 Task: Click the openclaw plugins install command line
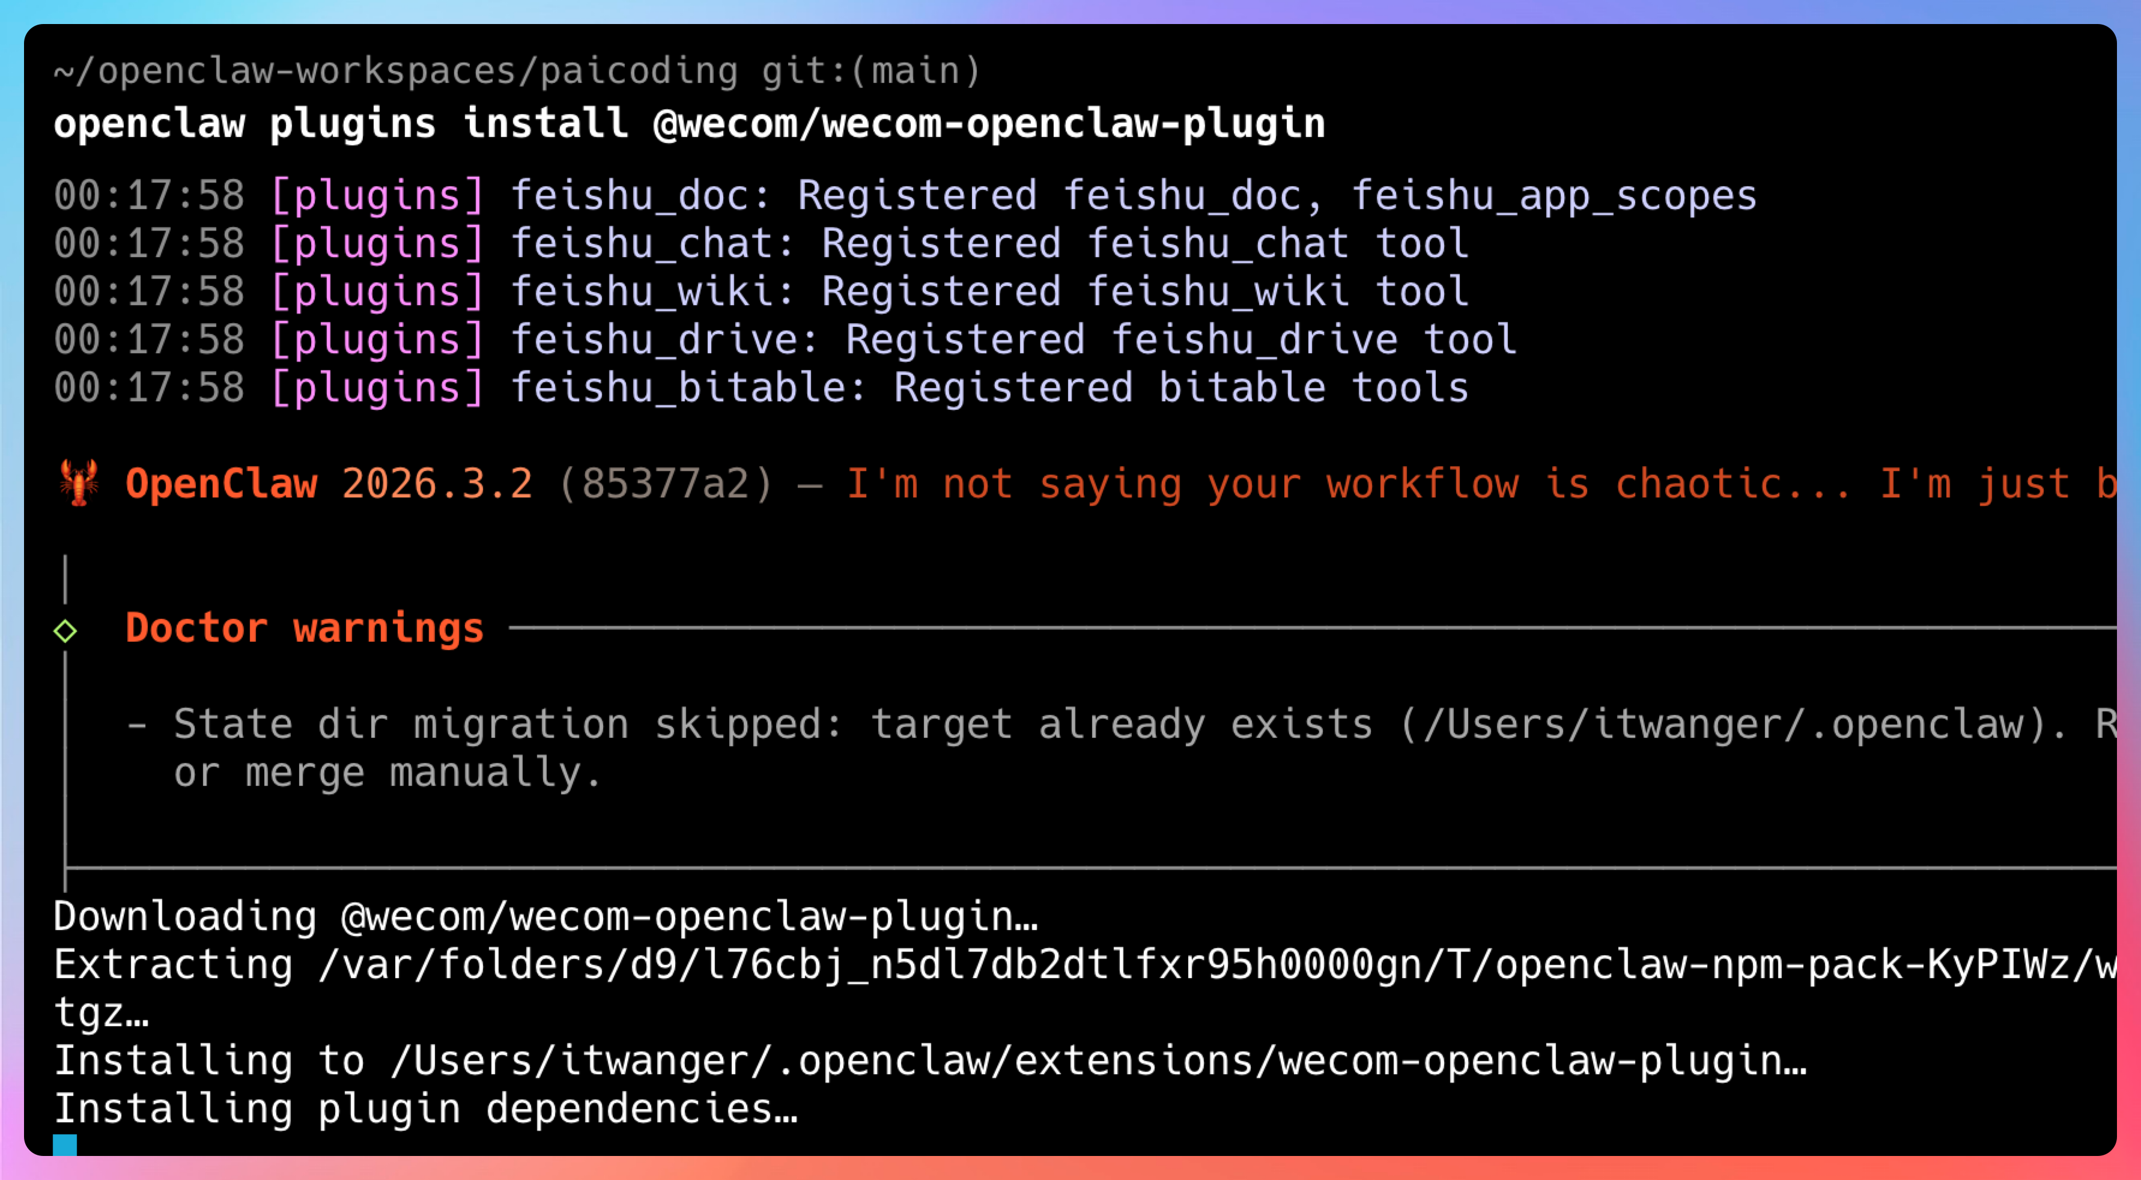click(x=688, y=124)
